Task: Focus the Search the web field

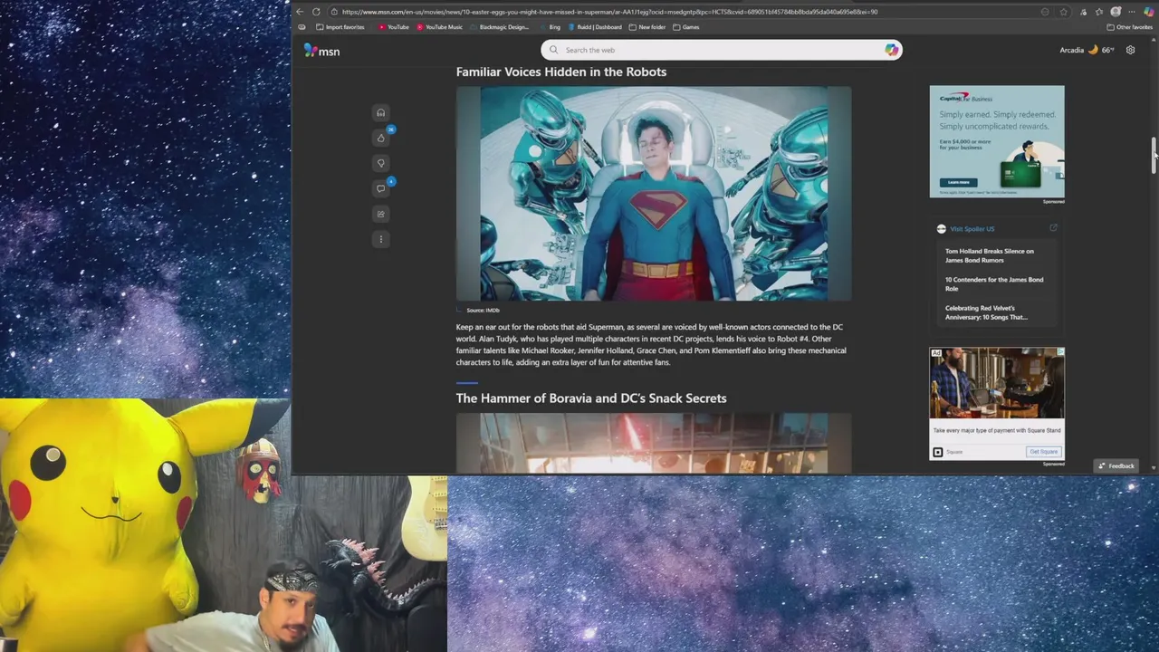Action: [x=722, y=50]
